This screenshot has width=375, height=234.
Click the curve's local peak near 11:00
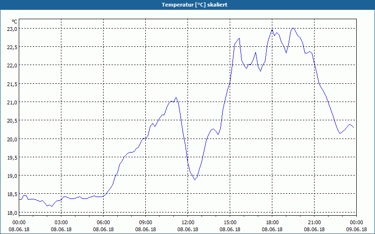(x=176, y=97)
